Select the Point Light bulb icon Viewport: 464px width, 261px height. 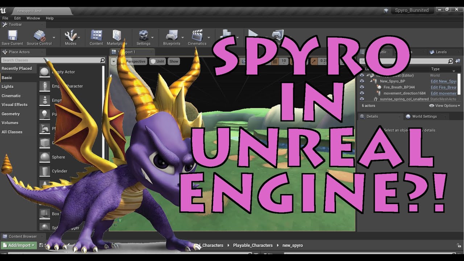[x=45, y=114]
